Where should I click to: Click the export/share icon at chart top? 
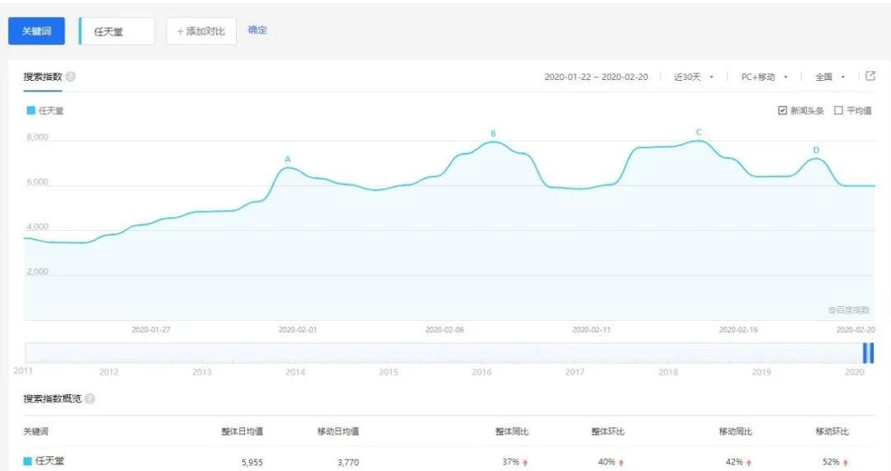(x=870, y=76)
